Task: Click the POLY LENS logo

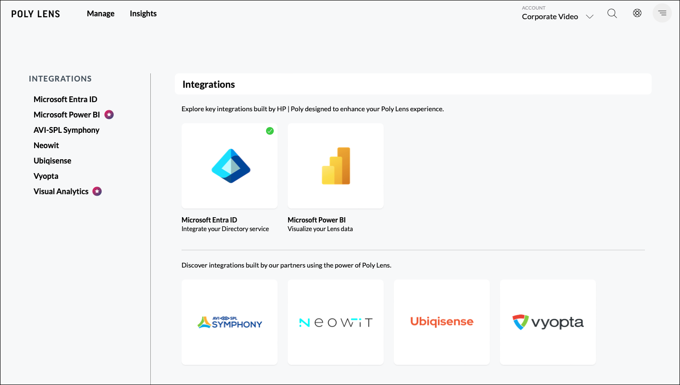Action: (x=36, y=13)
